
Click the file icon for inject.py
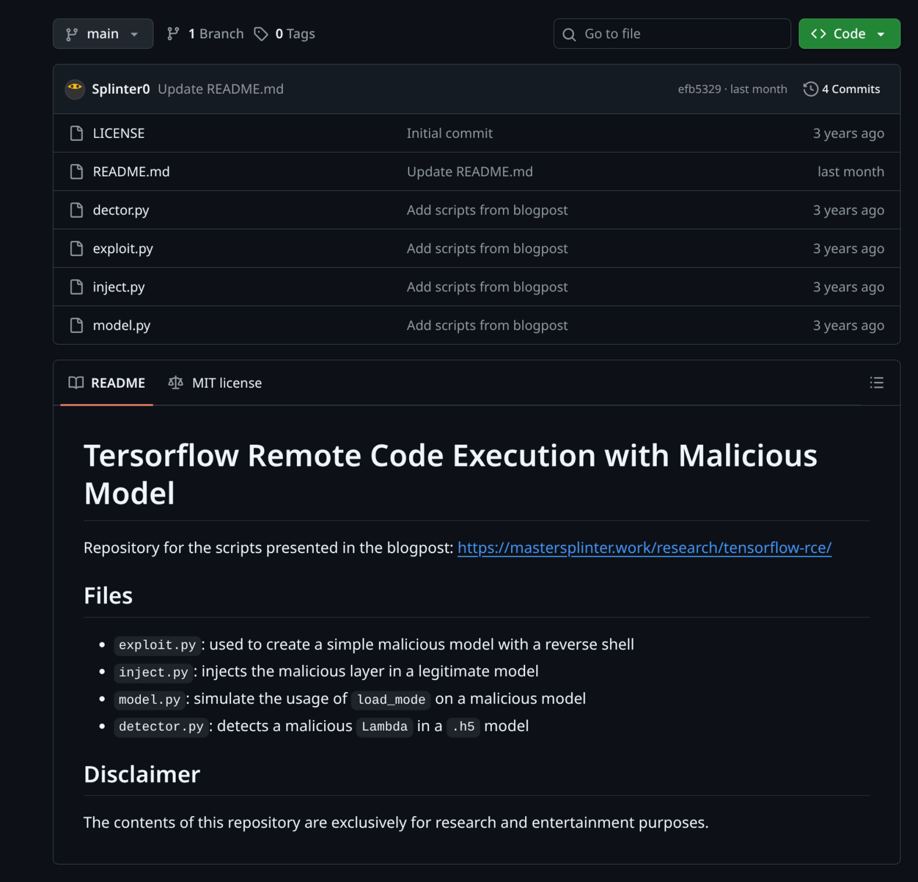76,287
